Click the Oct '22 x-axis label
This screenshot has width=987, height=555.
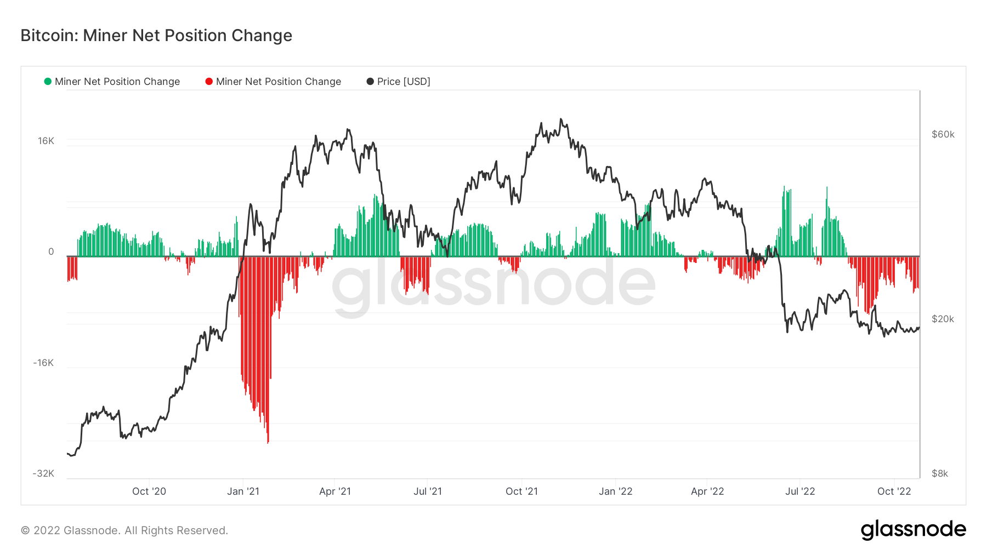coord(894,491)
